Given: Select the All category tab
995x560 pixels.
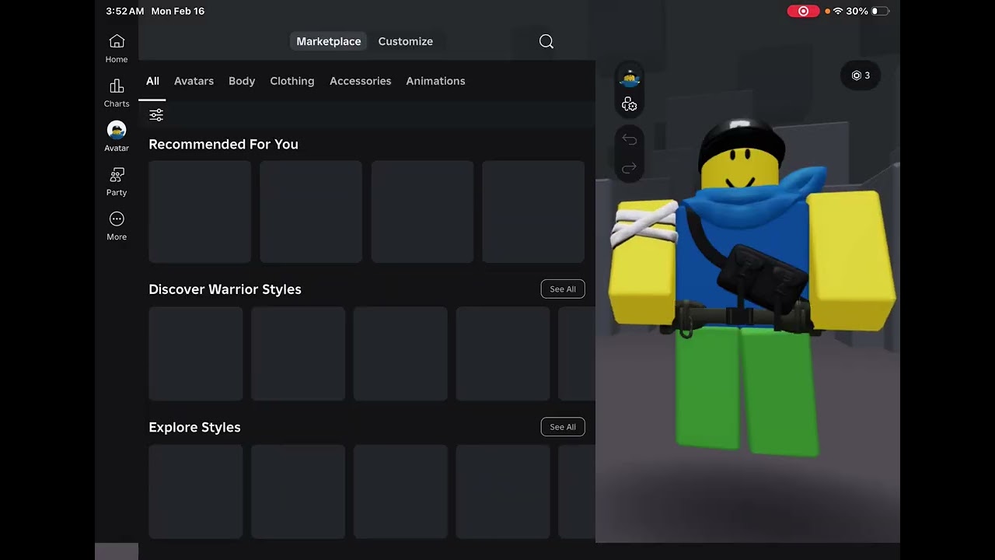Looking at the screenshot, I should [152, 81].
